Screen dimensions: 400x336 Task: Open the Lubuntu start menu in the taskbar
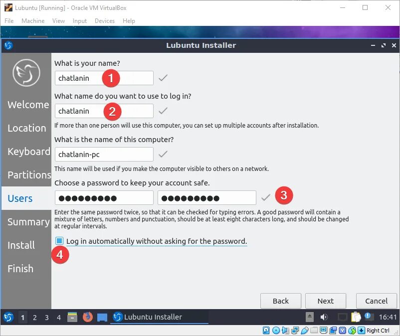click(x=8, y=317)
